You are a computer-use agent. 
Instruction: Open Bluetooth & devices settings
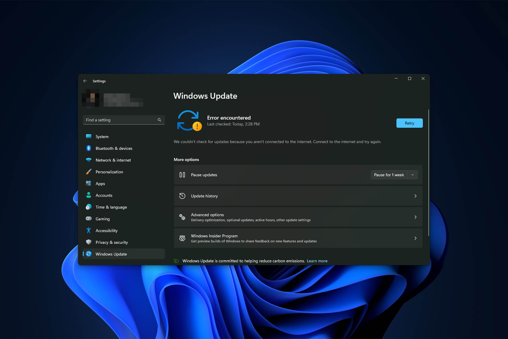pyautogui.click(x=124, y=148)
